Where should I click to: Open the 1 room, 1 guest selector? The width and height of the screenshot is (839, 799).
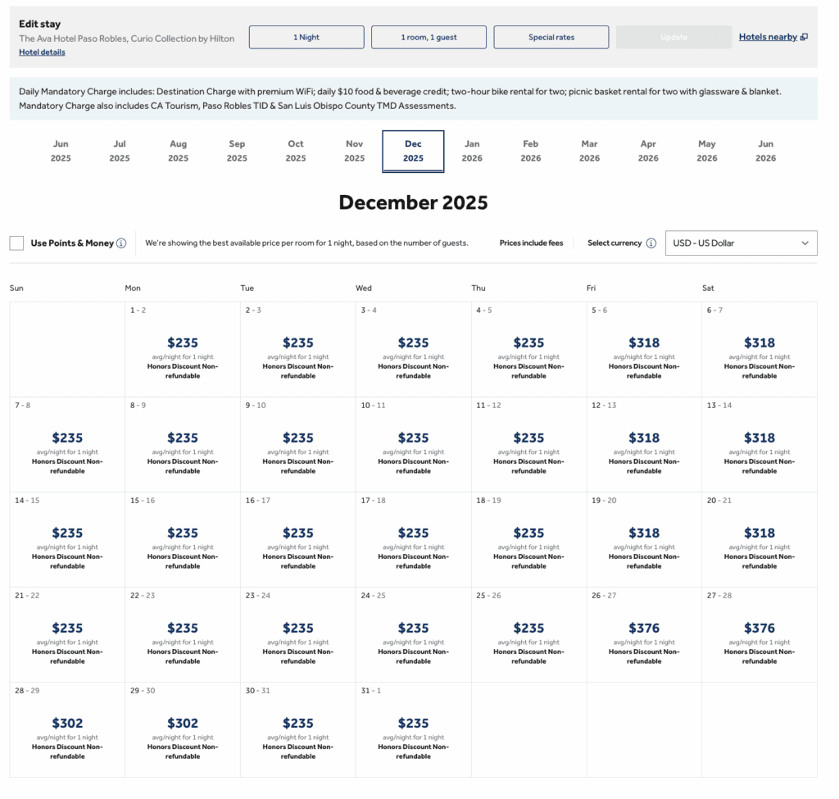point(429,37)
